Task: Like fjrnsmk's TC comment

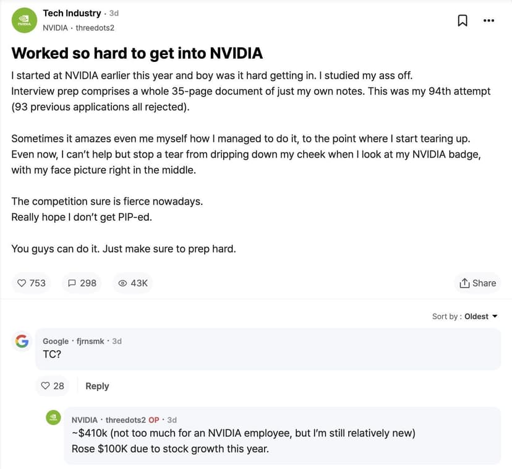Action: (52, 385)
